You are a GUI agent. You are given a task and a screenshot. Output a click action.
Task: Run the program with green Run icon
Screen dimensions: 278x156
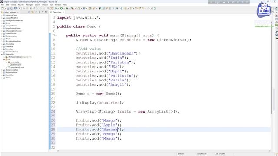(61, 8)
